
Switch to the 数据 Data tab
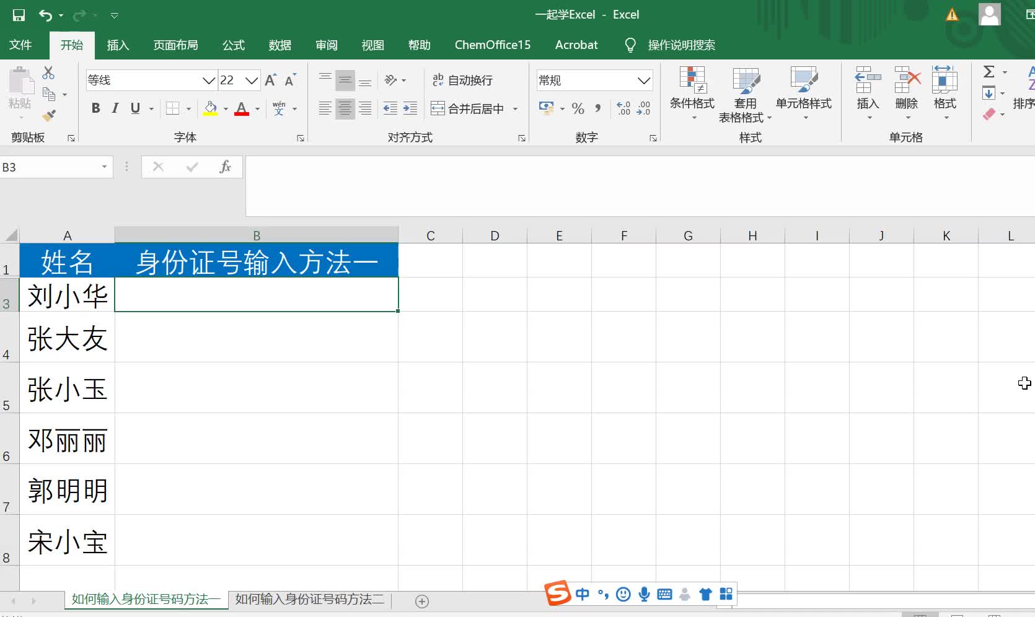(280, 45)
